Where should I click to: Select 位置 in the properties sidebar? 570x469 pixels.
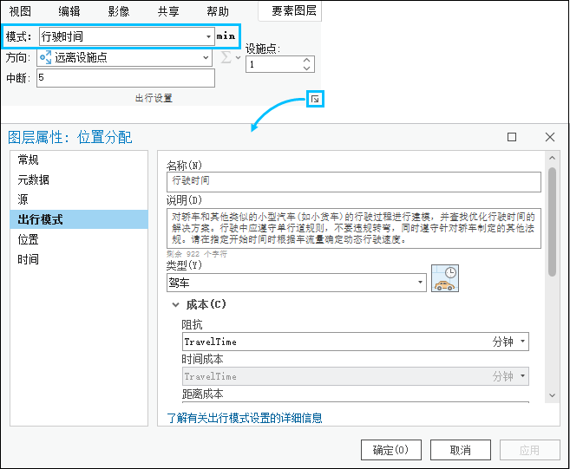(29, 239)
